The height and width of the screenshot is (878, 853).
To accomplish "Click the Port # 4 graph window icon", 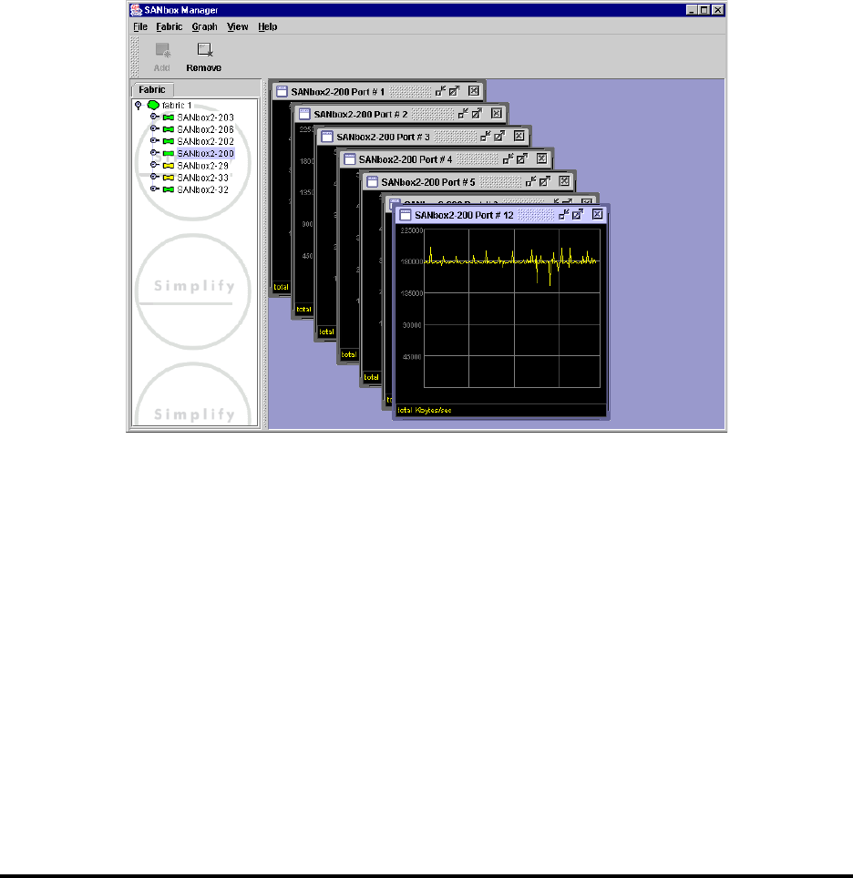I will (x=349, y=159).
